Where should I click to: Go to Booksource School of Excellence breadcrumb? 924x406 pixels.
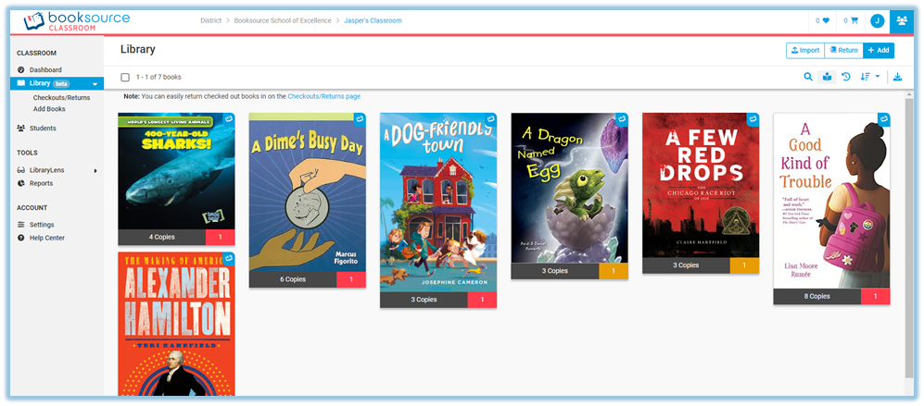tap(283, 20)
